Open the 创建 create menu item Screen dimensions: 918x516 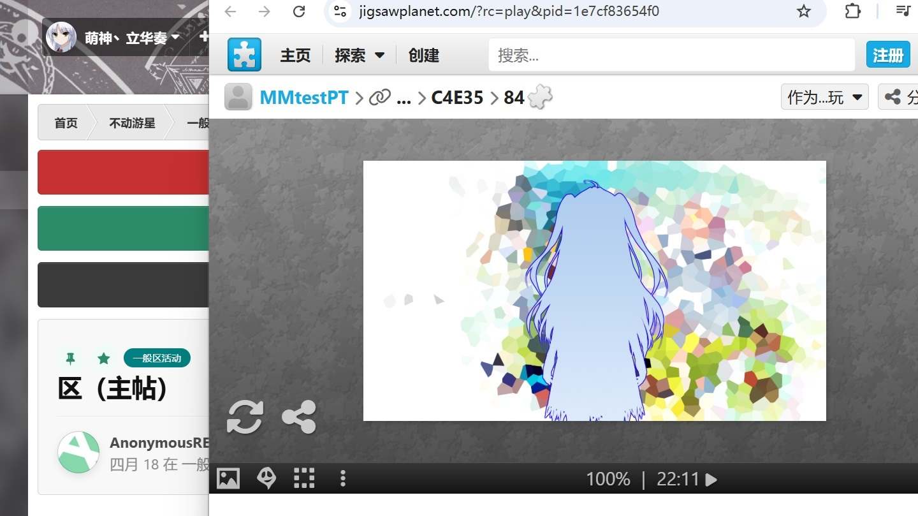click(x=424, y=55)
